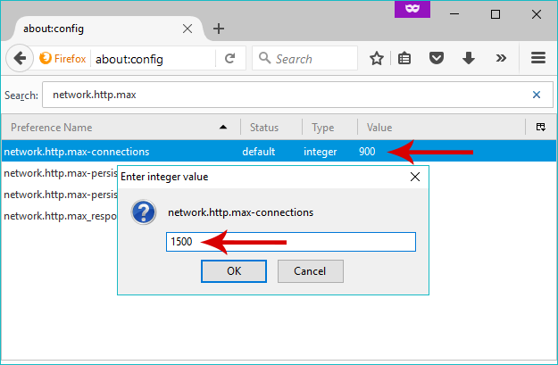The image size is (558, 365).
Task: Expand the toolbar overflow chevron
Action: click(x=501, y=58)
